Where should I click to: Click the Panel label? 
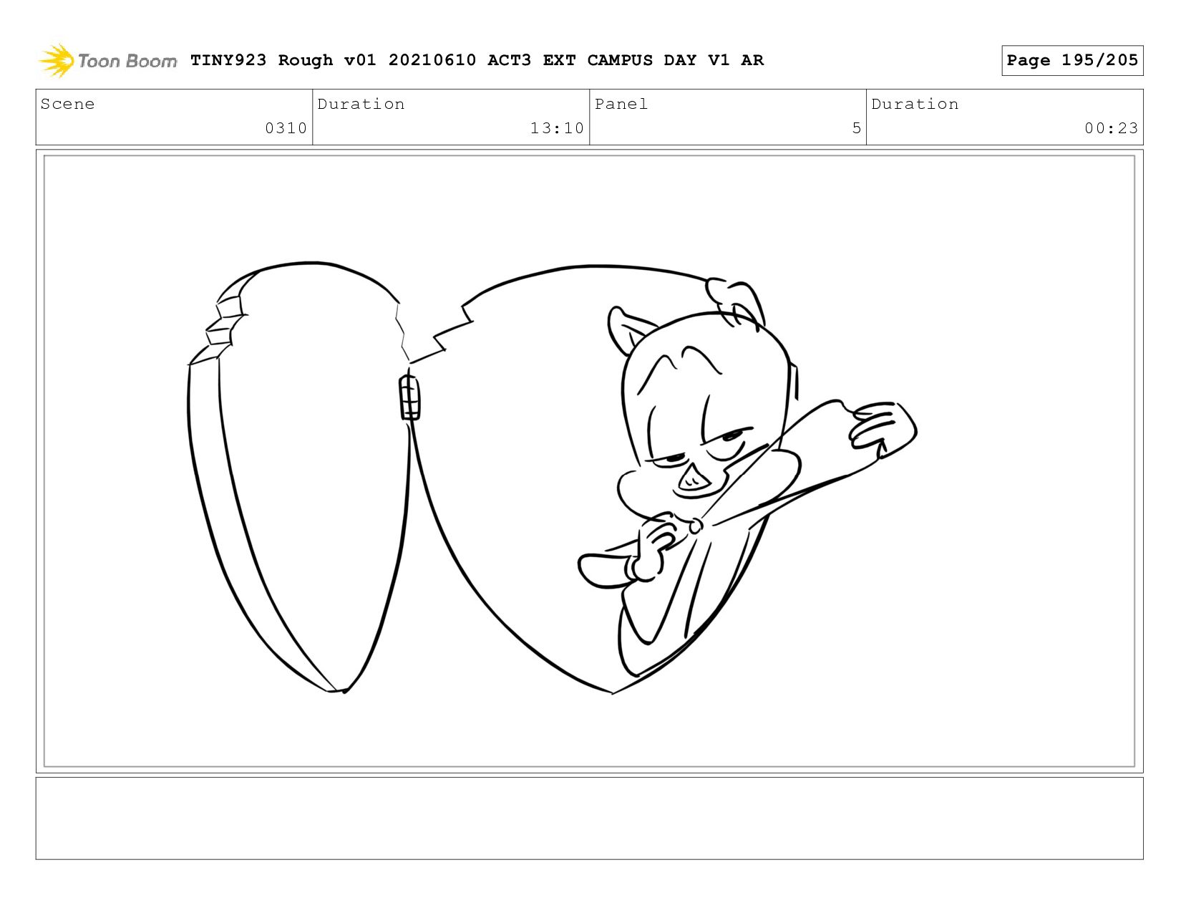point(621,104)
